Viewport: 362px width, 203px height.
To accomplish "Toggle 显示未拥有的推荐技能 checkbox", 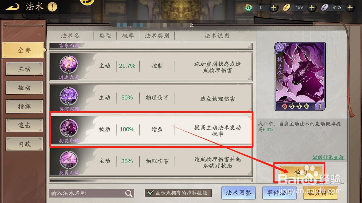I will pyautogui.click(x=150, y=193).
